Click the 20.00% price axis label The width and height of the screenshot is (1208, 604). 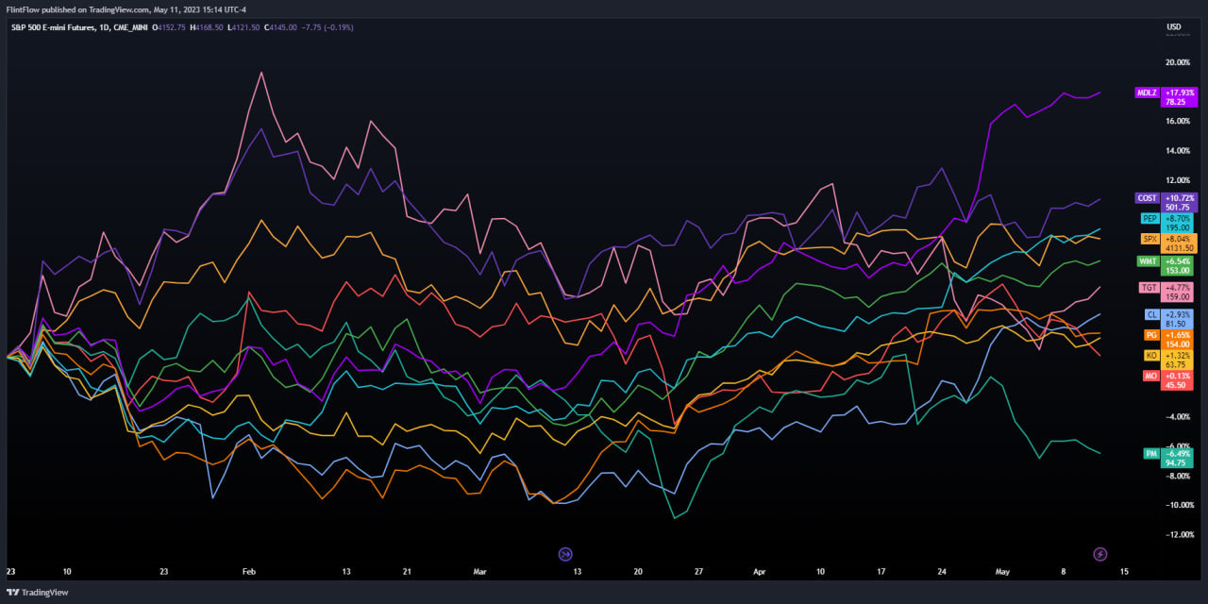click(x=1178, y=62)
